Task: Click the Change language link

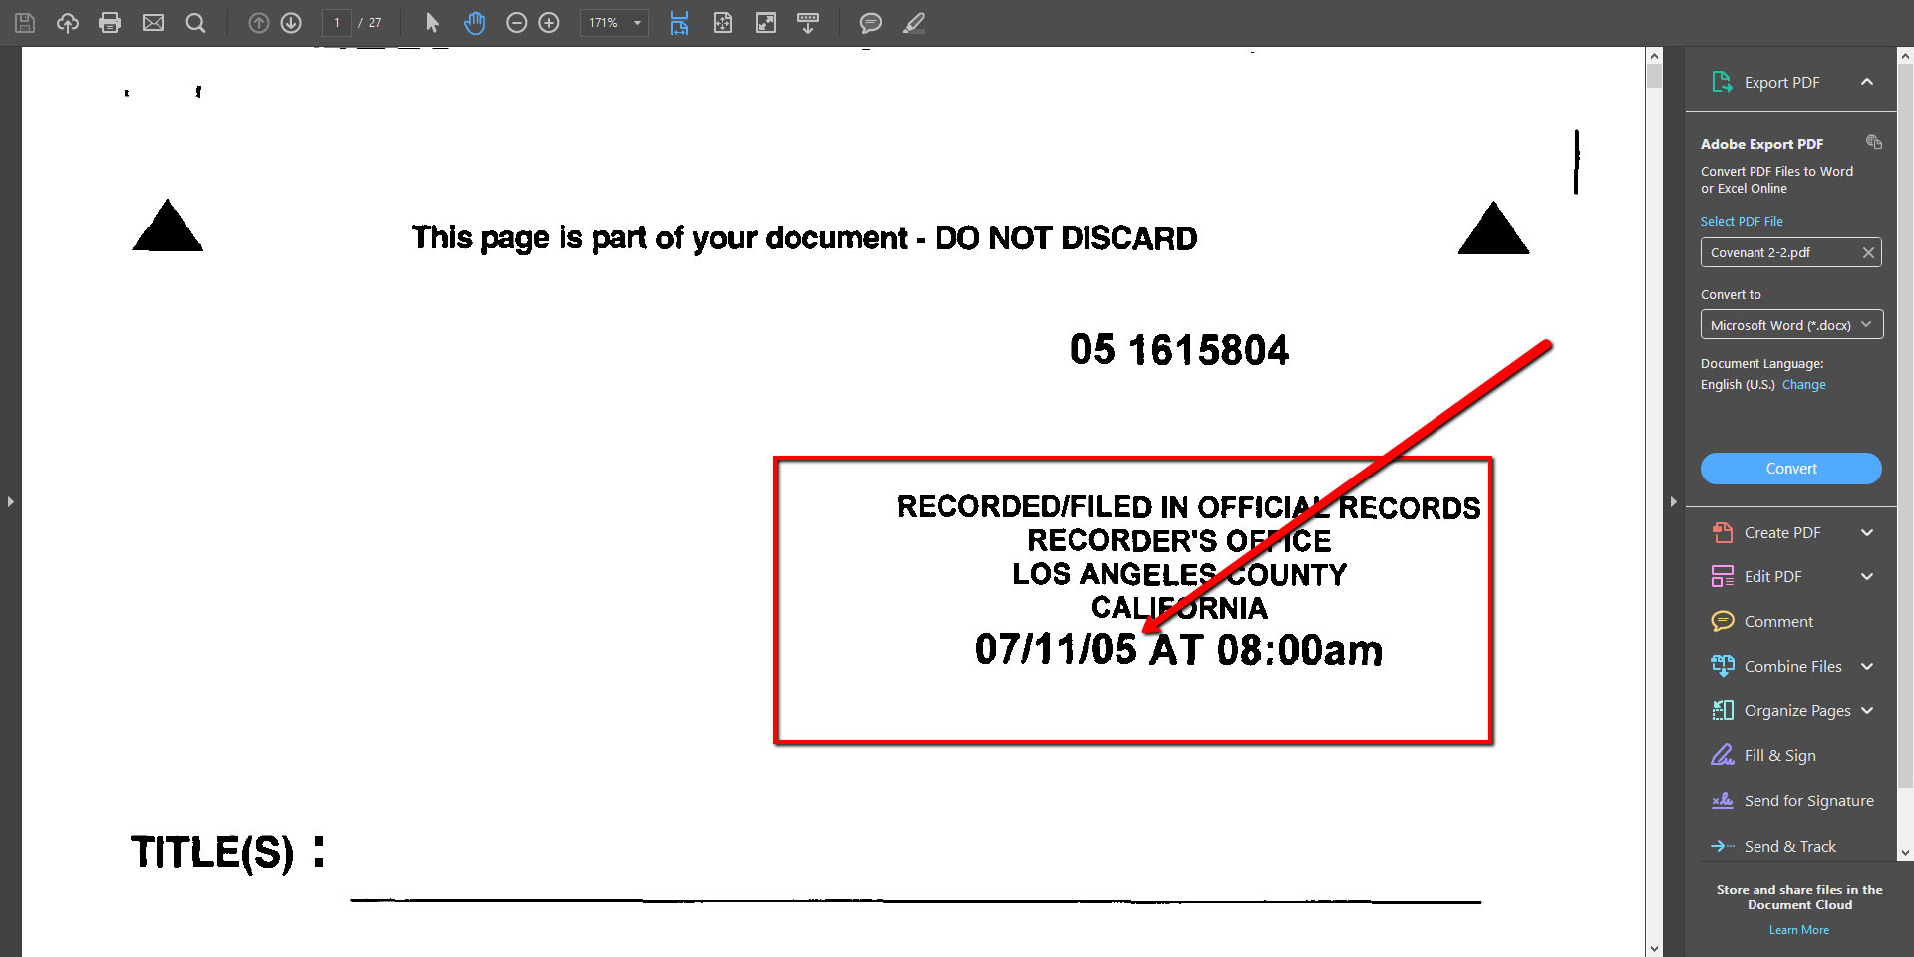Action: point(1803,385)
